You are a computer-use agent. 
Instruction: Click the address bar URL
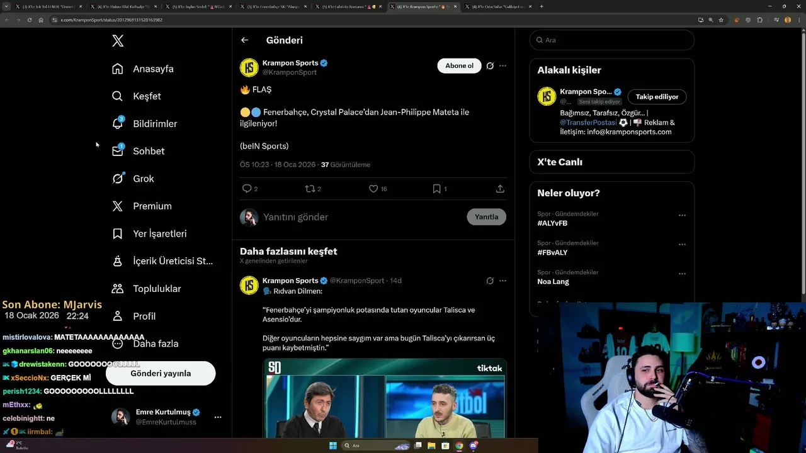click(111, 20)
